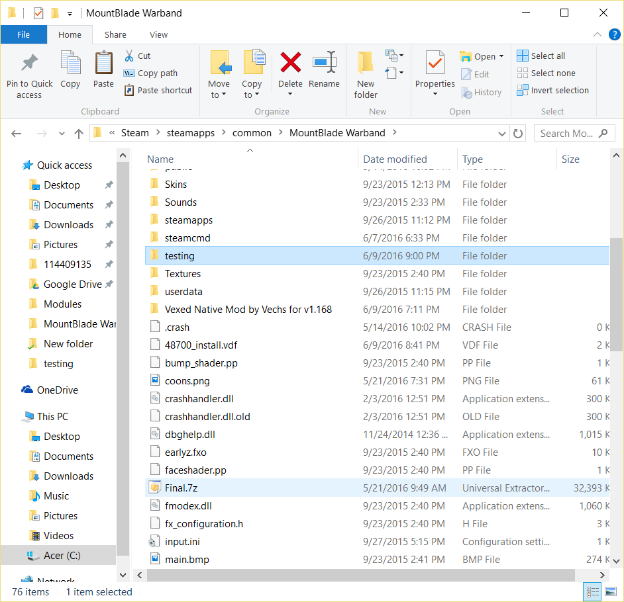Click the horizontal scrollbar of file list
Viewport: 624px width, 602px height.
pyautogui.click(x=360, y=575)
